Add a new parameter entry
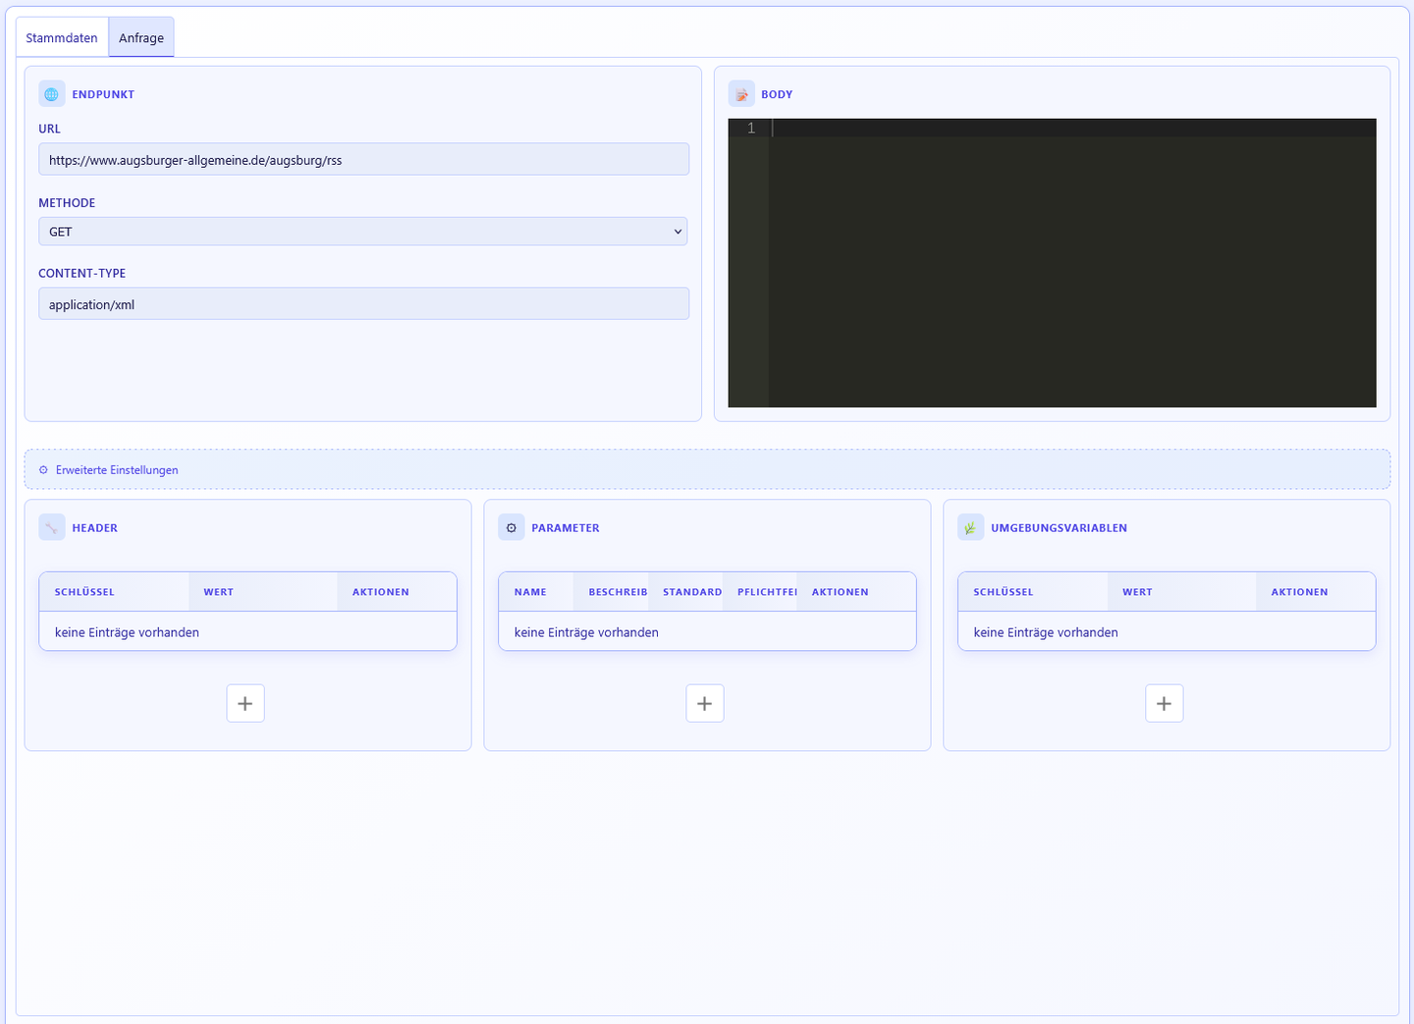This screenshot has width=1414, height=1024. (x=705, y=703)
